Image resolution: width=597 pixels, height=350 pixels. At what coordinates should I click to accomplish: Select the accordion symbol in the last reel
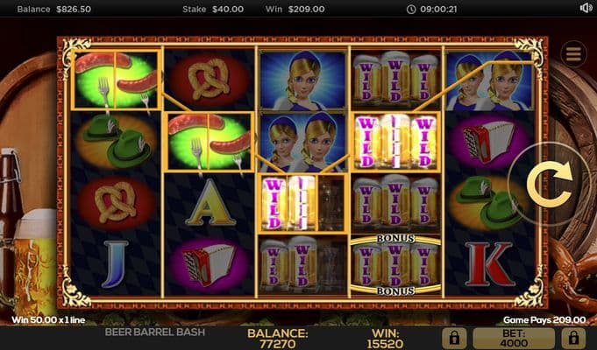tap(489, 142)
